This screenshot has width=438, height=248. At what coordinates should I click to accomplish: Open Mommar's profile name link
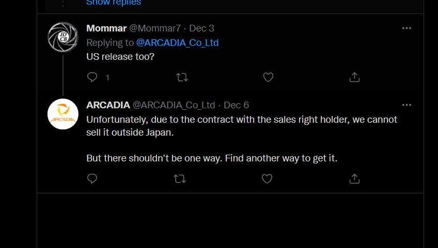coord(106,28)
